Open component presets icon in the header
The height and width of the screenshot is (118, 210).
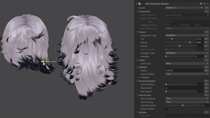(204, 4)
